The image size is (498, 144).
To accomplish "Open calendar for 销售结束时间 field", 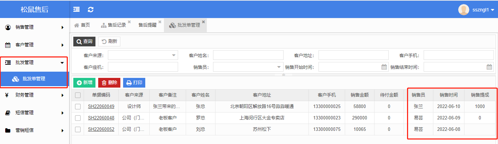I will 489,67.
